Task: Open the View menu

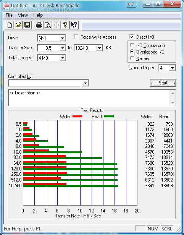Action: pos(23,15)
